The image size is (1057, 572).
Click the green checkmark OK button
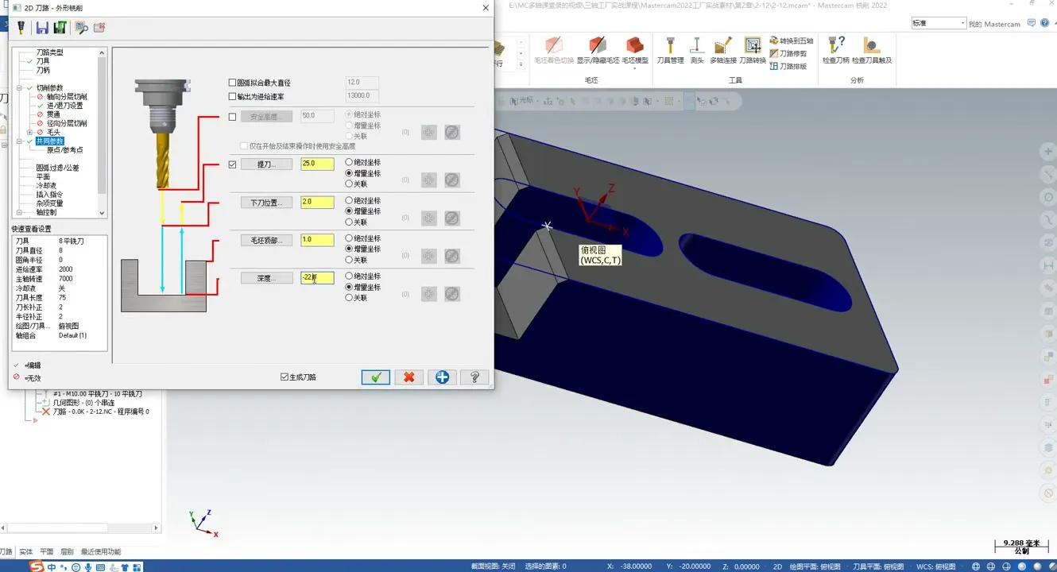[375, 377]
